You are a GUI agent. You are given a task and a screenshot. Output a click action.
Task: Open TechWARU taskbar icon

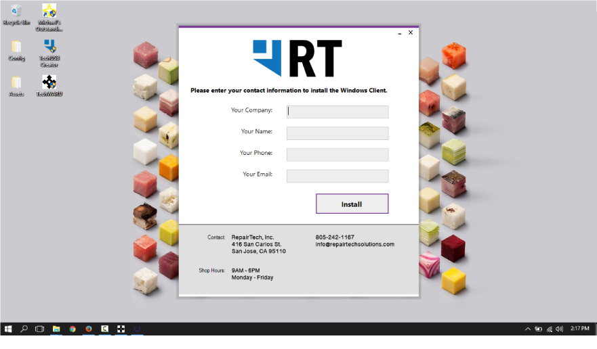point(121,329)
